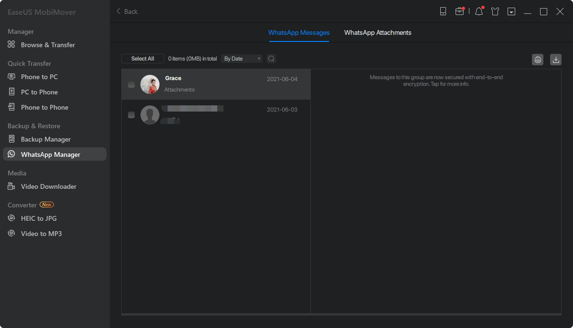Click the Select All button
The height and width of the screenshot is (328, 573).
click(x=143, y=59)
